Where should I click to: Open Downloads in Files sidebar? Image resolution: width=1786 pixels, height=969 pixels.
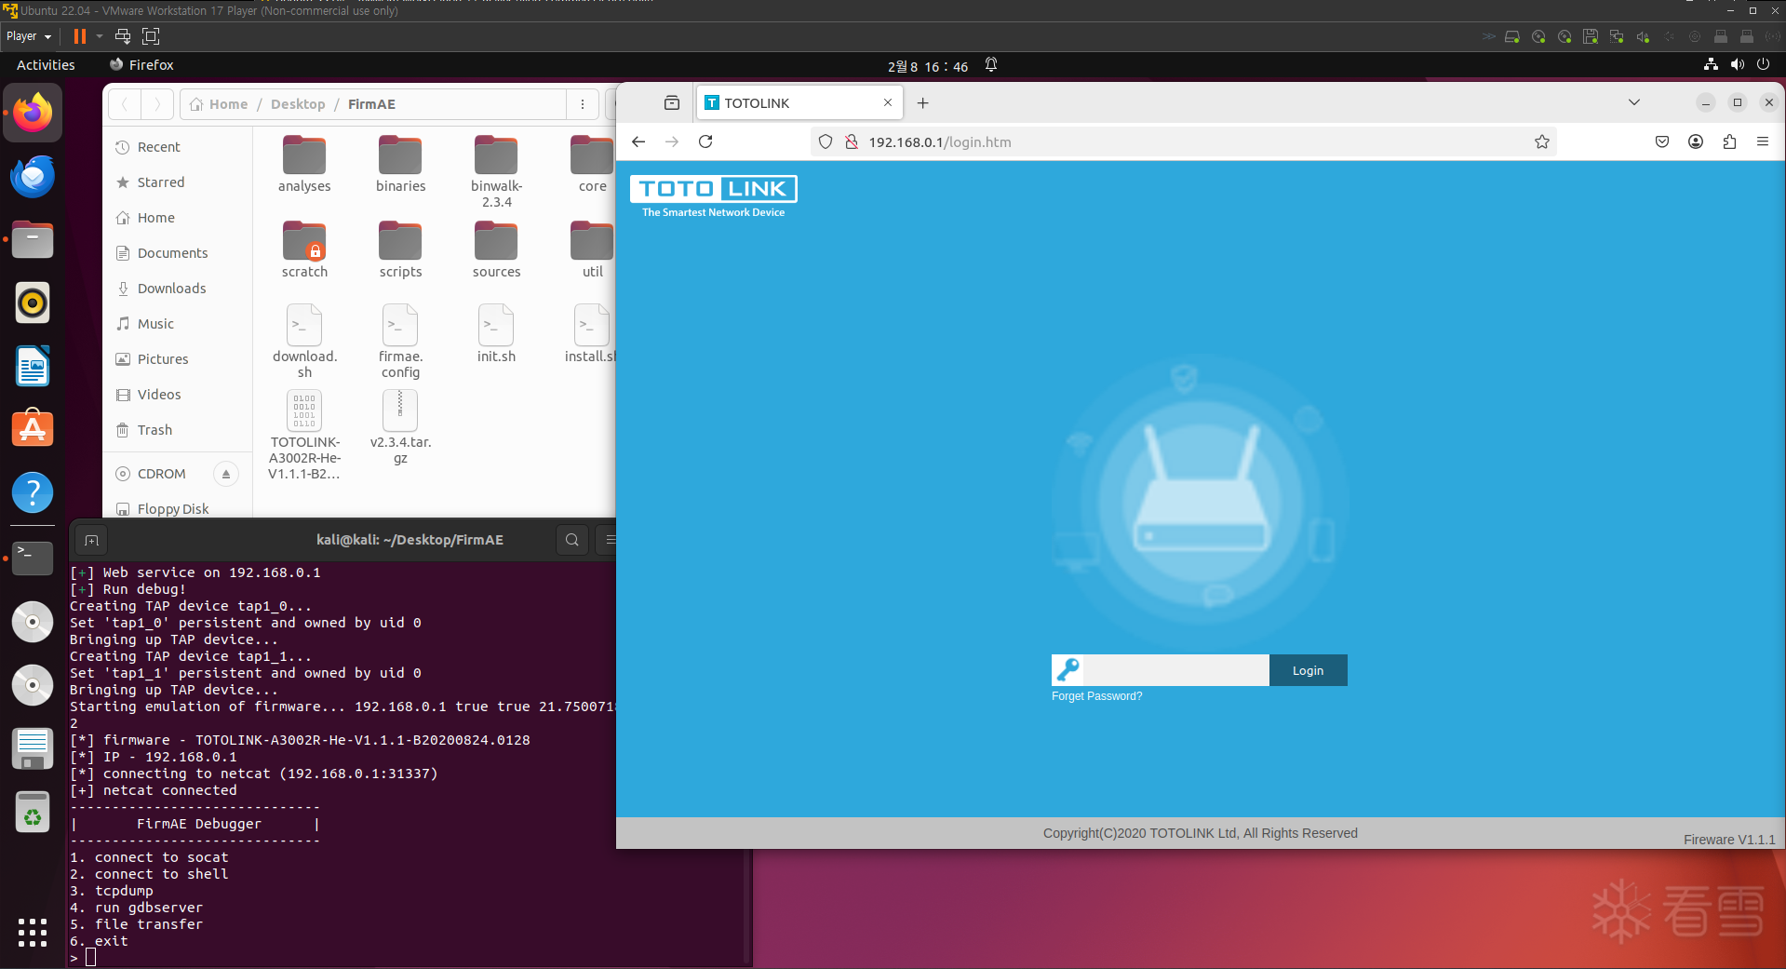click(x=178, y=289)
